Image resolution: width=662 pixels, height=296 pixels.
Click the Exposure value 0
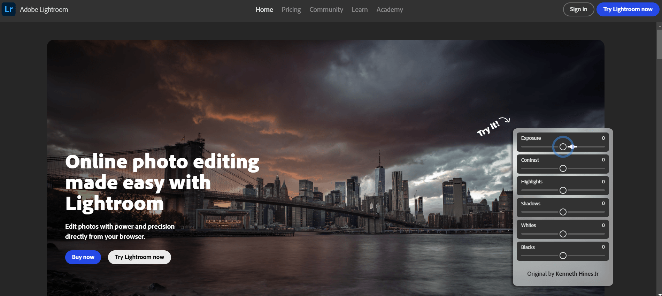click(603, 138)
